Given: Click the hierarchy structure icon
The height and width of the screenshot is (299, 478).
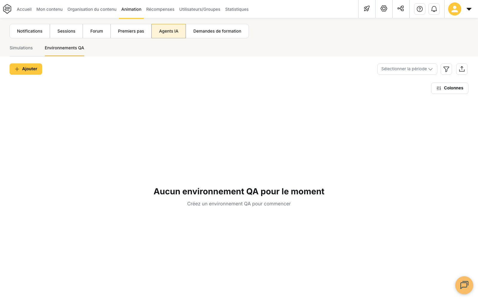Looking at the screenshot, I should coord(401,9).
